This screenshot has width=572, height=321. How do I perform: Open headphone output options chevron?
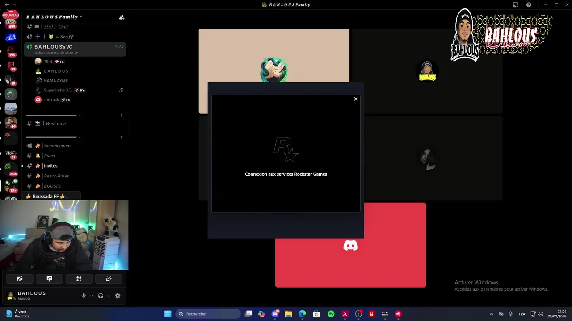(108, 296)
